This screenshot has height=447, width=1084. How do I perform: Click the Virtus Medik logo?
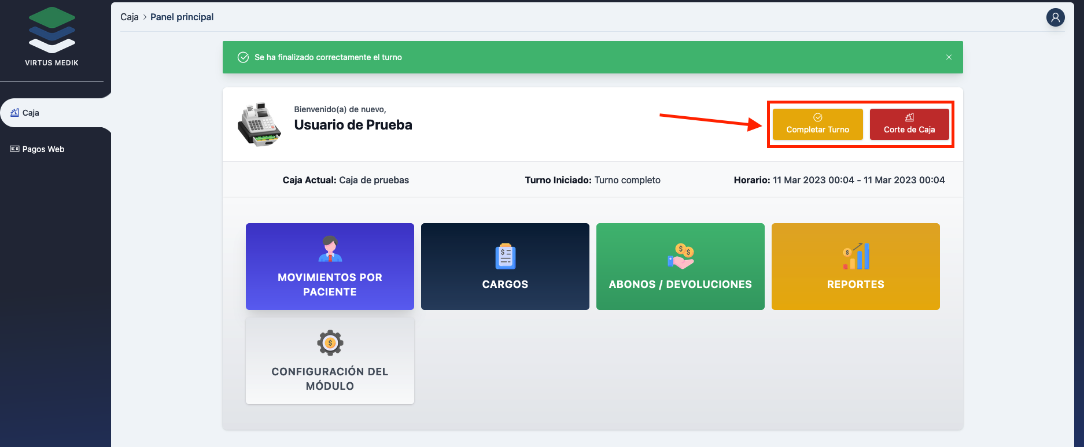[x=52, y=31]
